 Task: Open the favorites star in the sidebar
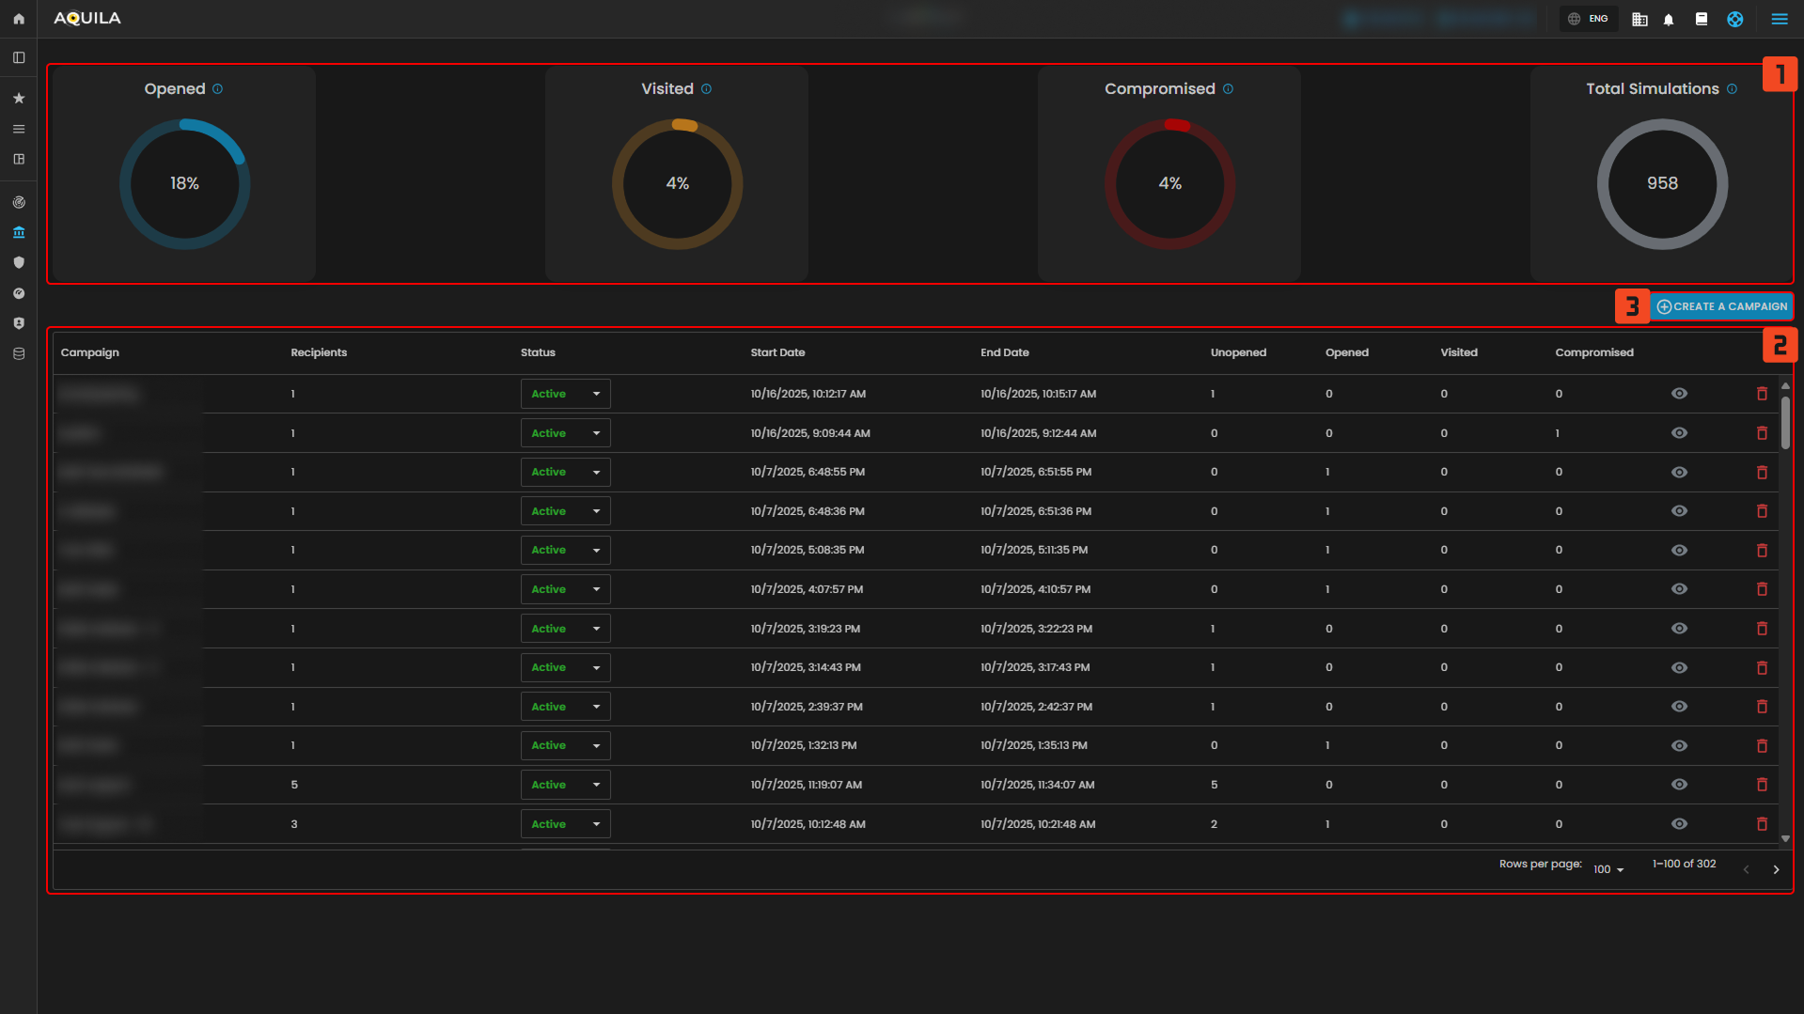(19, 99)
